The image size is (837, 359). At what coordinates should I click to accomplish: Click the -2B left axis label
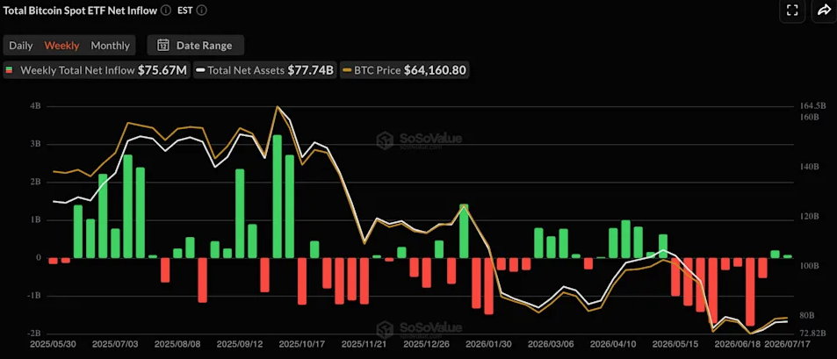pyautogui.click(x=35, y=334)
